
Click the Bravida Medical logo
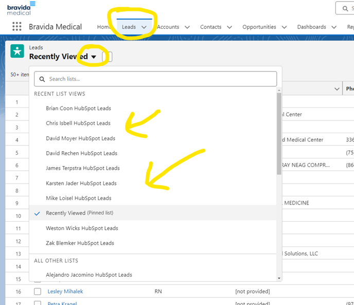[21, 9]
